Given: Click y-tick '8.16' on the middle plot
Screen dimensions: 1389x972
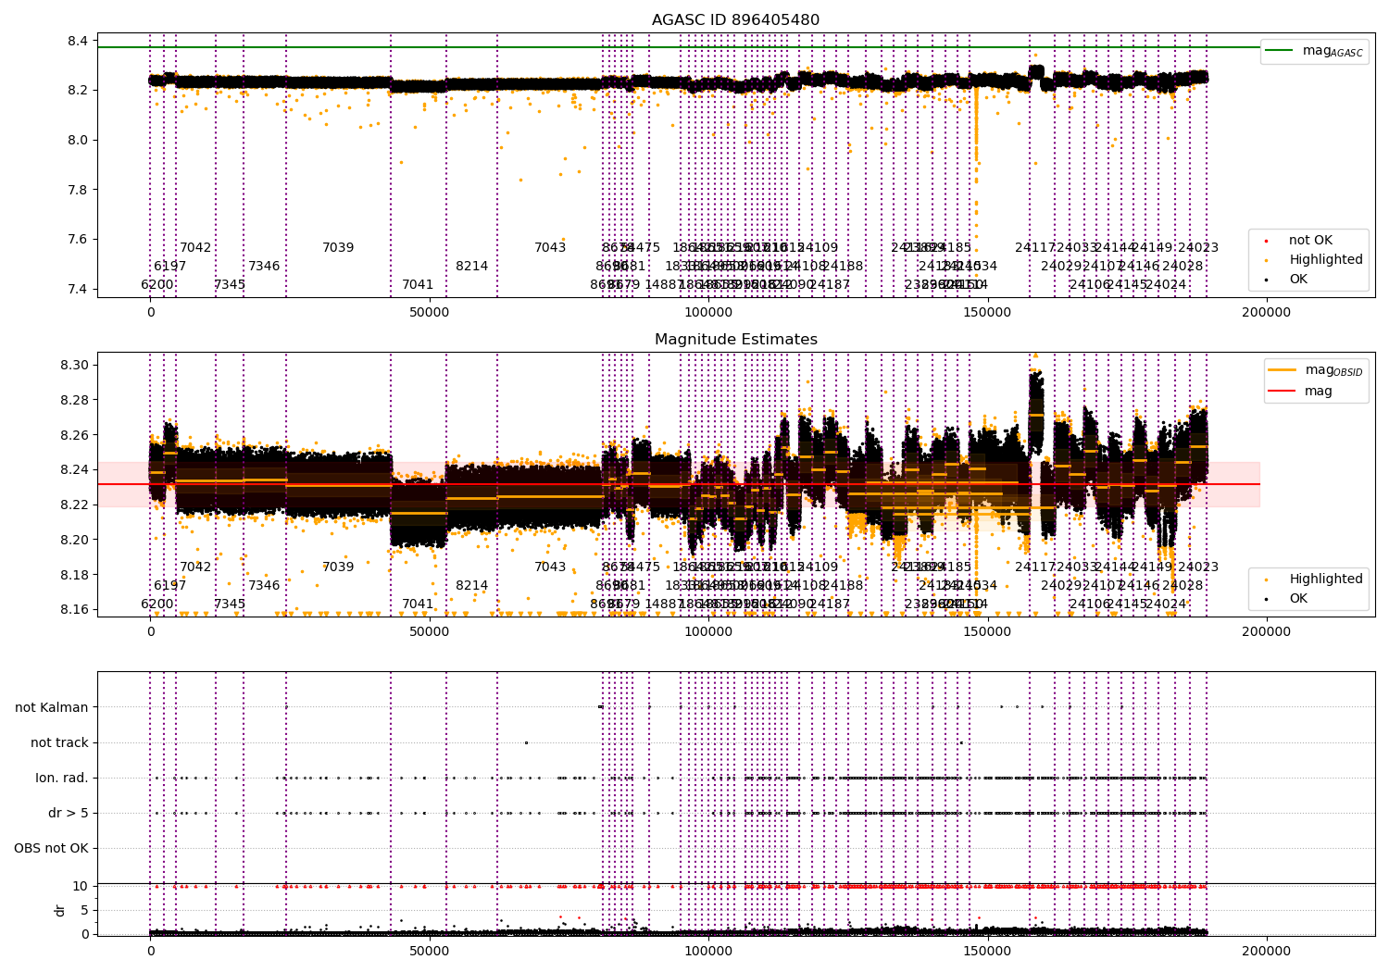Looking at the screenshot, I should click(74, 609).
